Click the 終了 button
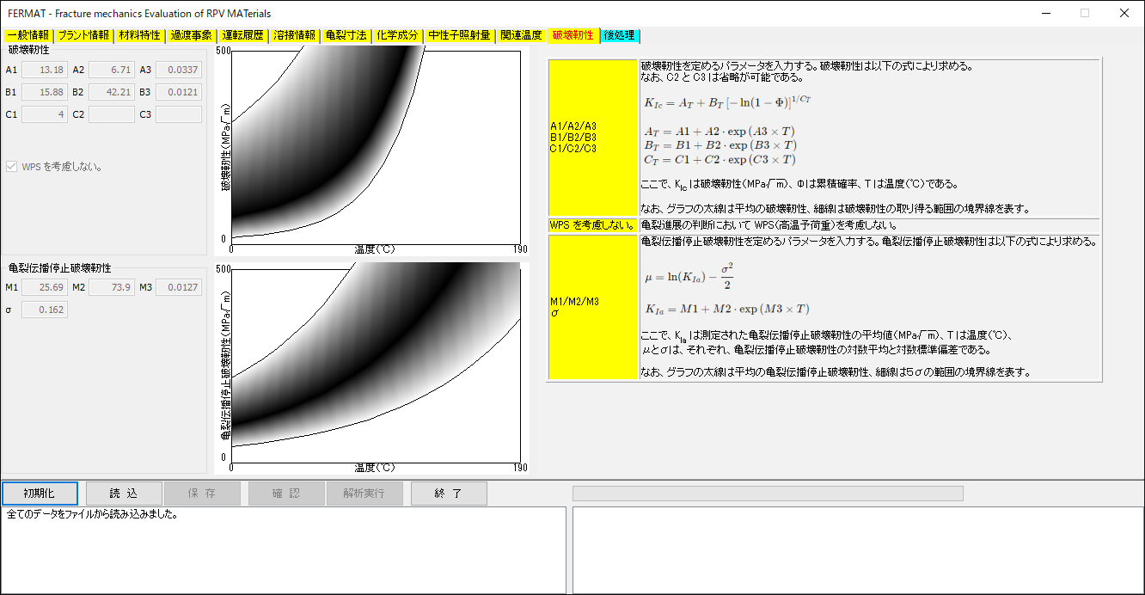This screenshot has height=595, width=1145. tap(449, 494)
